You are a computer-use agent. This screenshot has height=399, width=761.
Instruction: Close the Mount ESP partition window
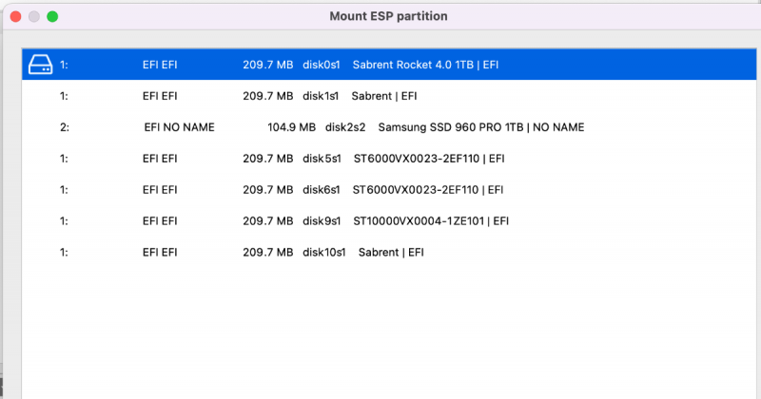click(x=16, y=16)
